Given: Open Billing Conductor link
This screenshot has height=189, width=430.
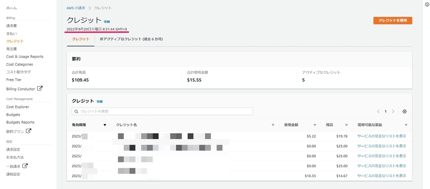Looking at the screenshot, I should (x=20, y=89).
